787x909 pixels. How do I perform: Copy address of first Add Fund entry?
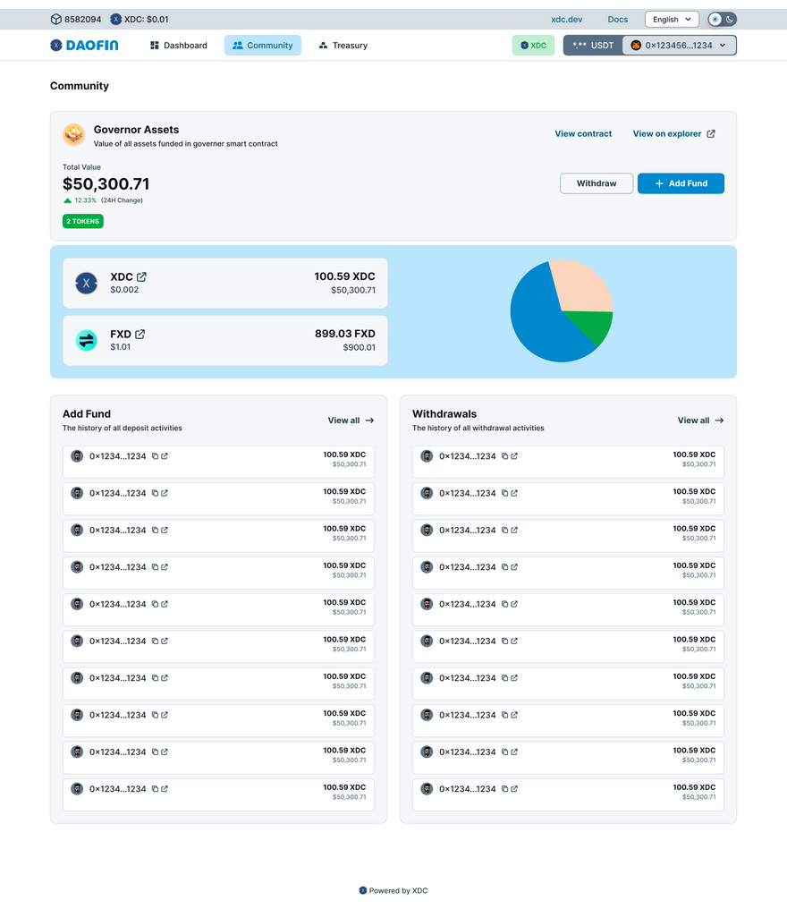[x=155, y=456]
